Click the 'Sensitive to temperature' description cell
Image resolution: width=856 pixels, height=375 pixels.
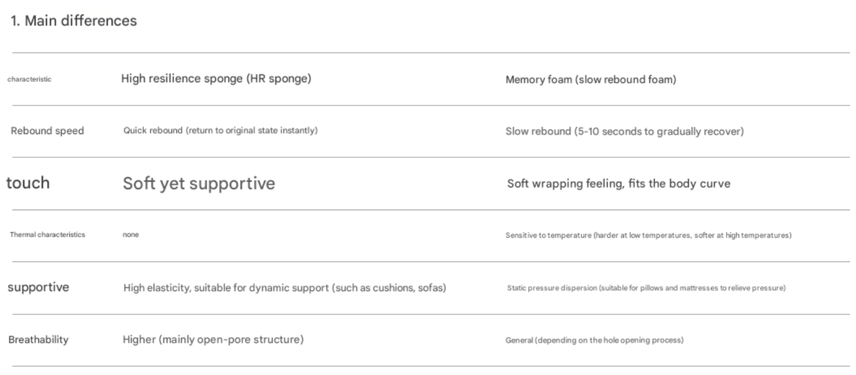(648, 236)
